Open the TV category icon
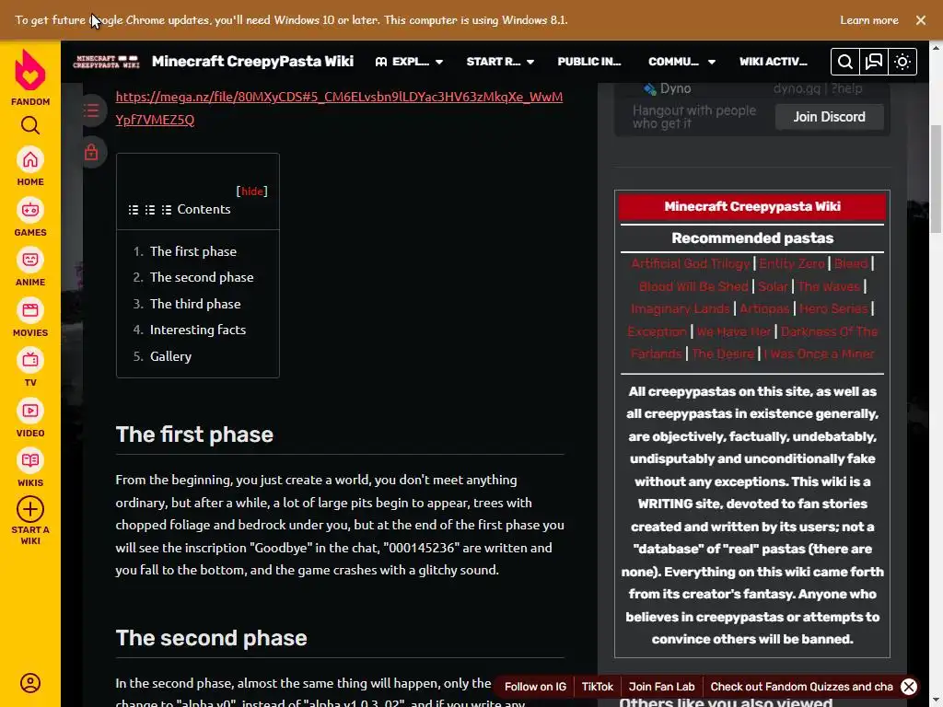This screenshot has width=943, height=707. click(30, 360)
